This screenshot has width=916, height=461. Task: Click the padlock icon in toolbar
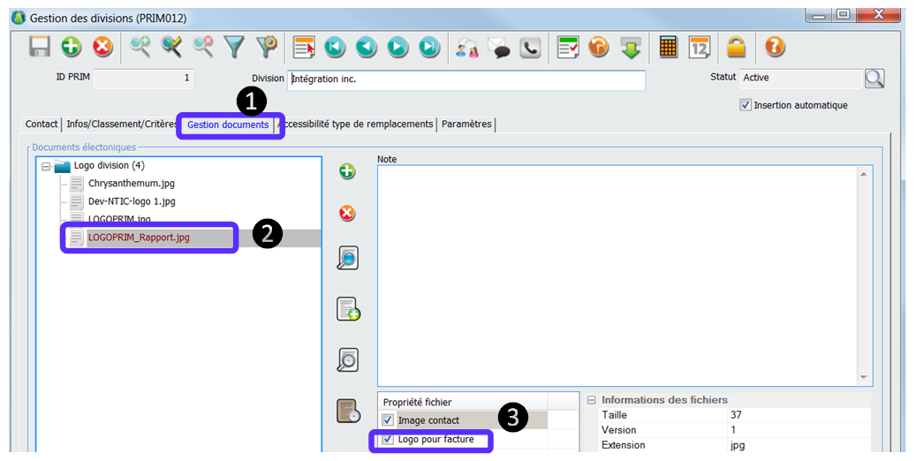(736, 47)
